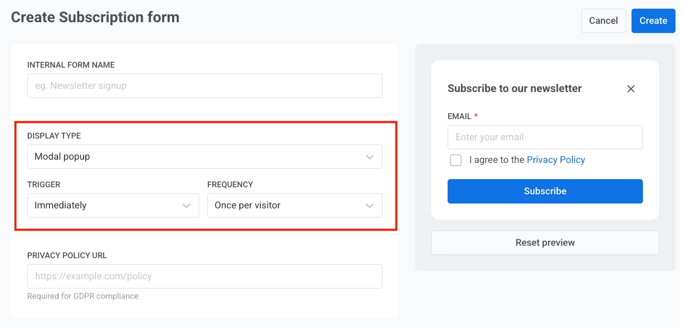Dismiss the newsletter preview via the X icon
682x328 pixels.
click(x=630, y=88)
